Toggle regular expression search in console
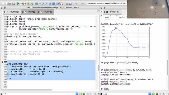169x95 pixels. [161, 94]
